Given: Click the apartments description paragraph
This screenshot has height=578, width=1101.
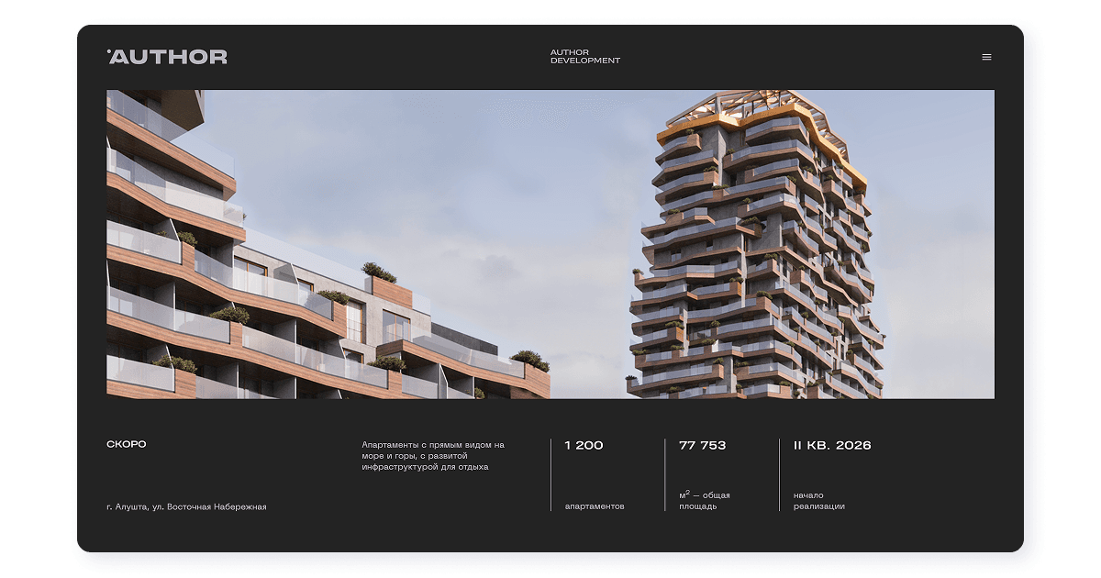Looking at the screenshot, I should click(433, 456).
